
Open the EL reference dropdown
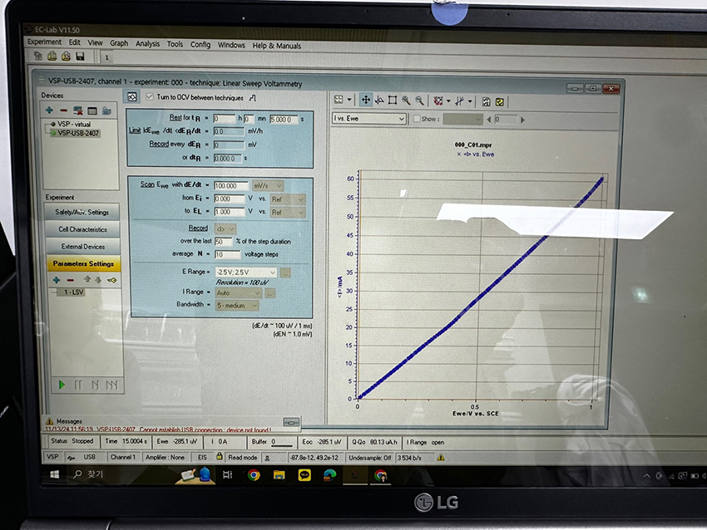tap(287, 212)
